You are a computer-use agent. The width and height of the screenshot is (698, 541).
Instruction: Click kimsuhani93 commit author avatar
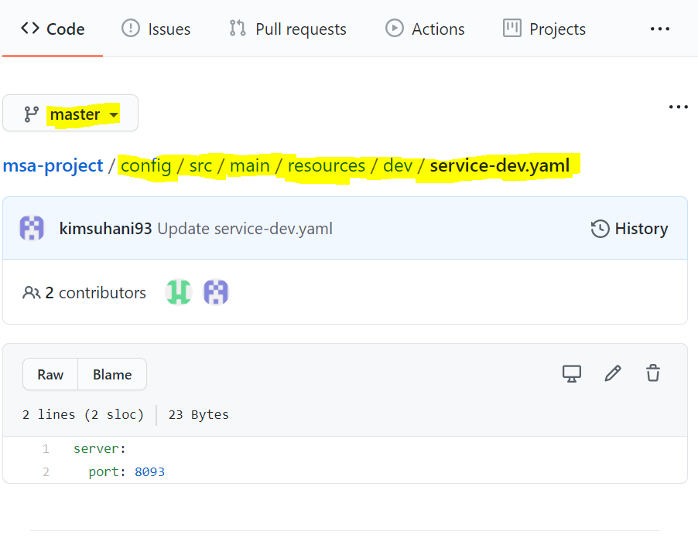tap(32, 228)
